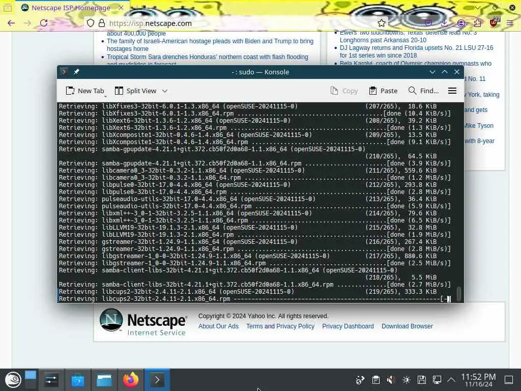This screenshot has height=391, width=521.
Task: Click the Paste button in Konsole
Action: [383, 91]
